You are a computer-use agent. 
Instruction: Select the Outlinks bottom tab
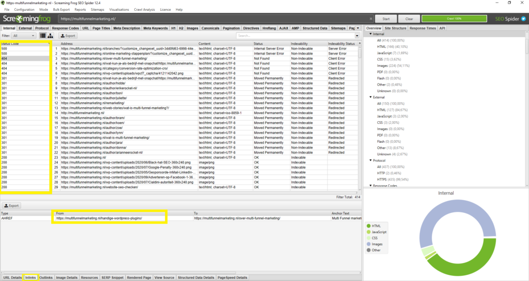point(46,277)
